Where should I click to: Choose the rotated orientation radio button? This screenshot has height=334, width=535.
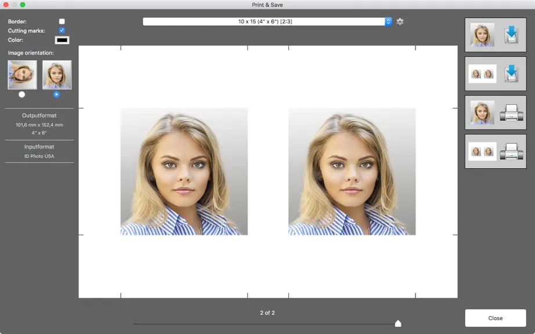pos(22,95)
